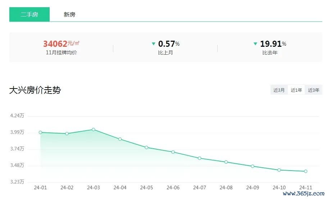Click the down arrow beside 0.57%

[x=154, y=44]
